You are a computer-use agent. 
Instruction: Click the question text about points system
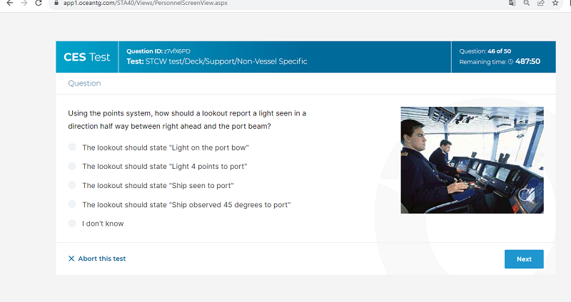pyautogui.click(x=187, y=120)
